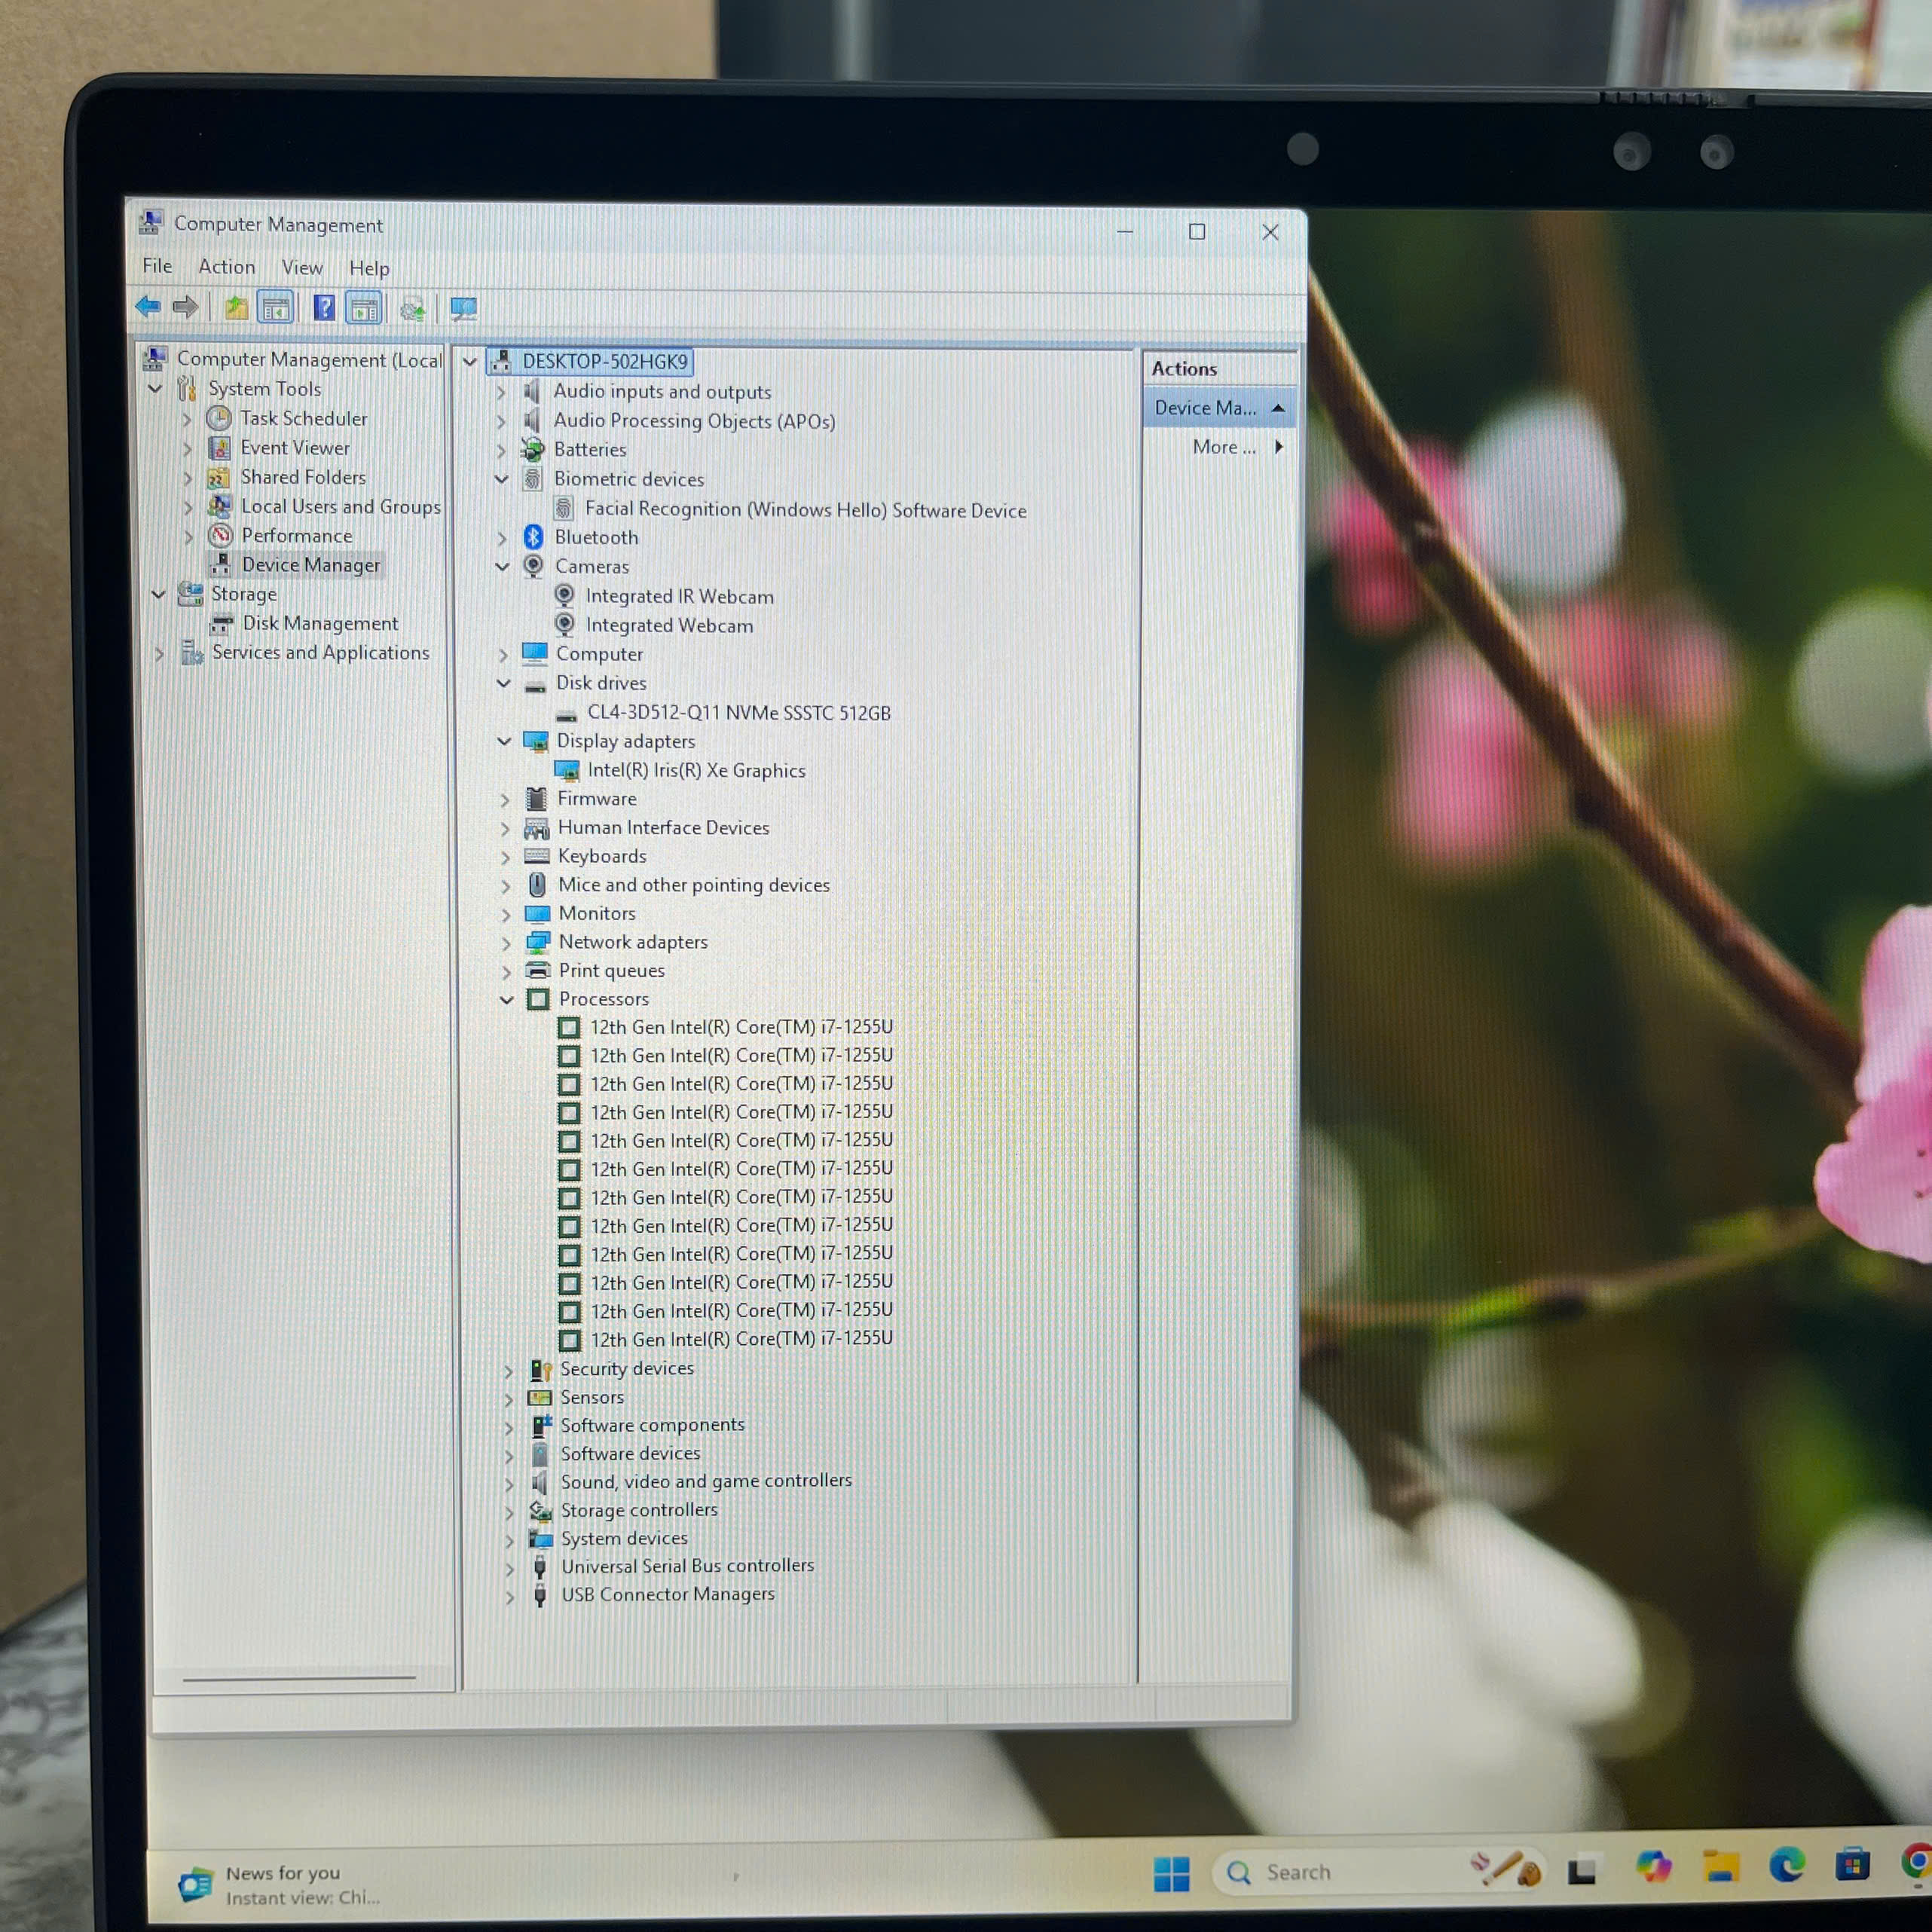
Task: Collapse the Biometric devices category
Action: tap(501, 479)
